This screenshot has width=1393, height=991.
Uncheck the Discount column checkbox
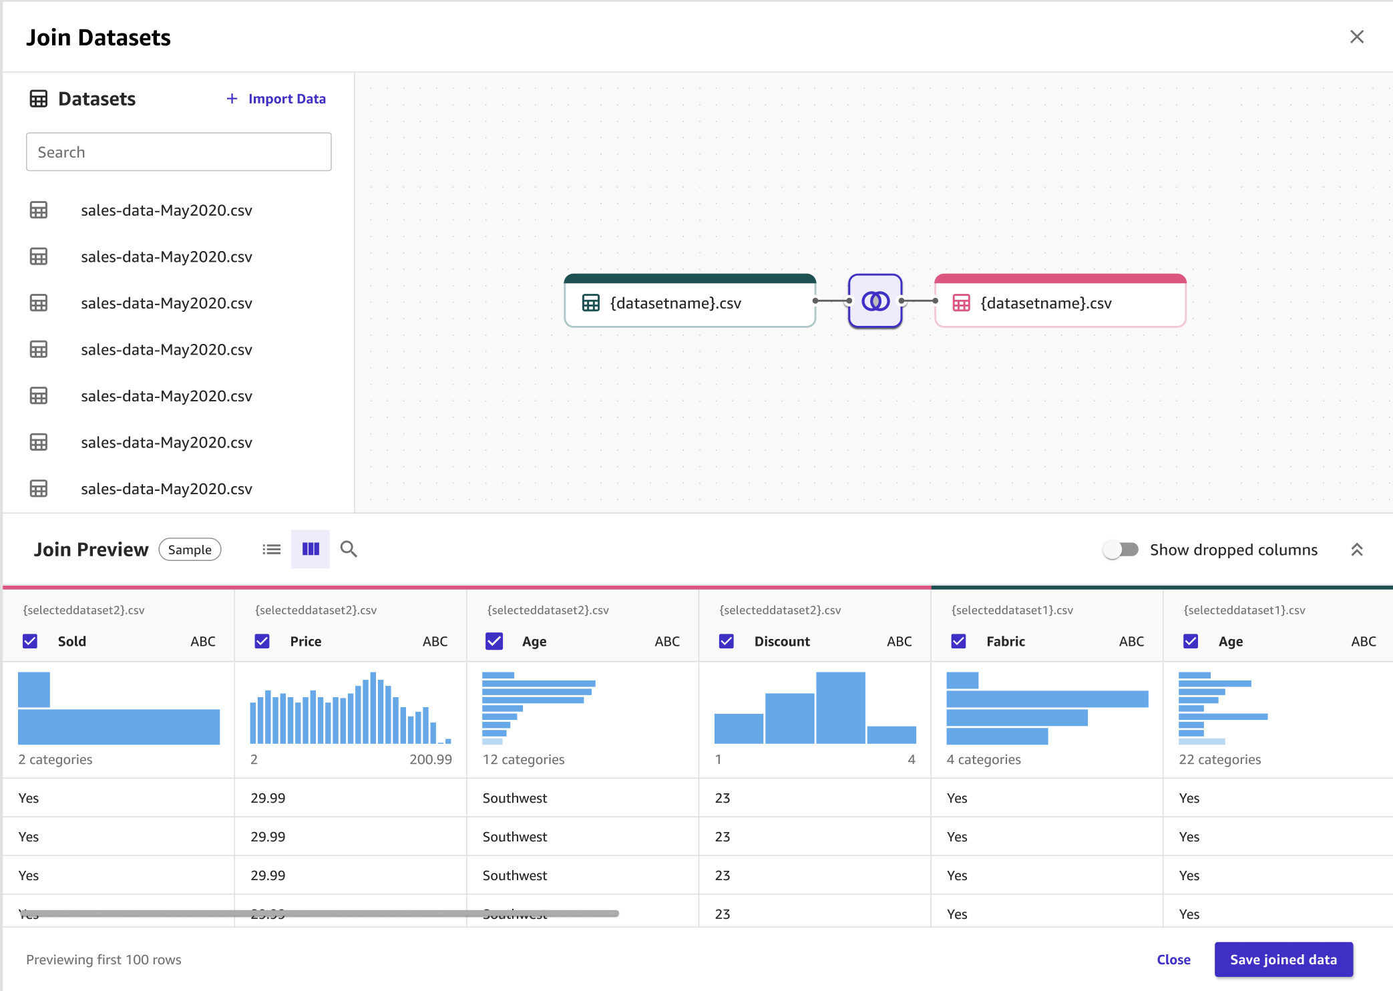click(x=727, y=641)
